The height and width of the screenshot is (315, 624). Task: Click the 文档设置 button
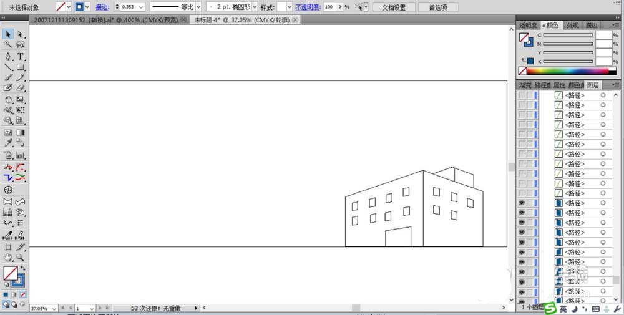[x=394, y=7]
